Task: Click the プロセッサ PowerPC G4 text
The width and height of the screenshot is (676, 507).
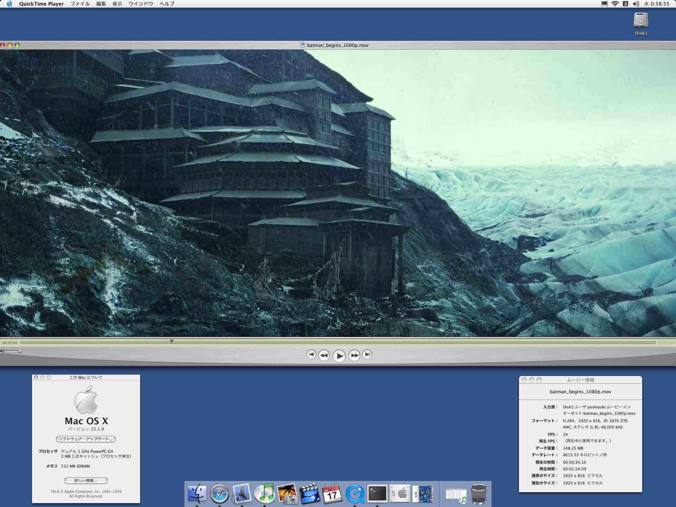Action: (x=87, y=451)
